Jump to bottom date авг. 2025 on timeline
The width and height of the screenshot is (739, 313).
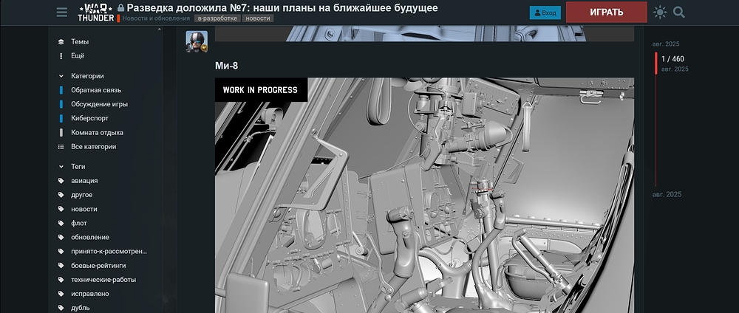coord(667,194)
